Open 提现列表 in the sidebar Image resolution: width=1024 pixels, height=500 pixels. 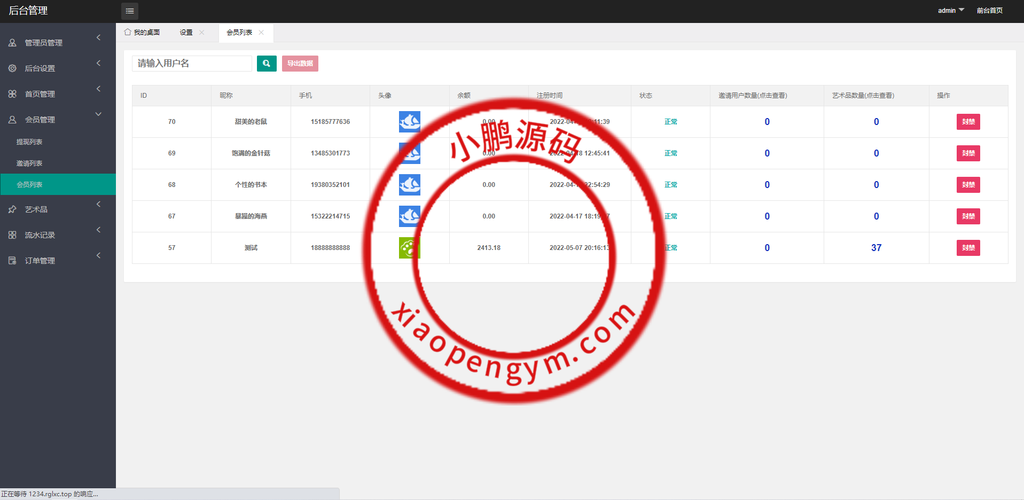29,142
